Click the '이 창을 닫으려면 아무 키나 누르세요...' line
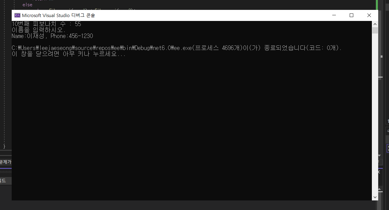 pos(68,54)
